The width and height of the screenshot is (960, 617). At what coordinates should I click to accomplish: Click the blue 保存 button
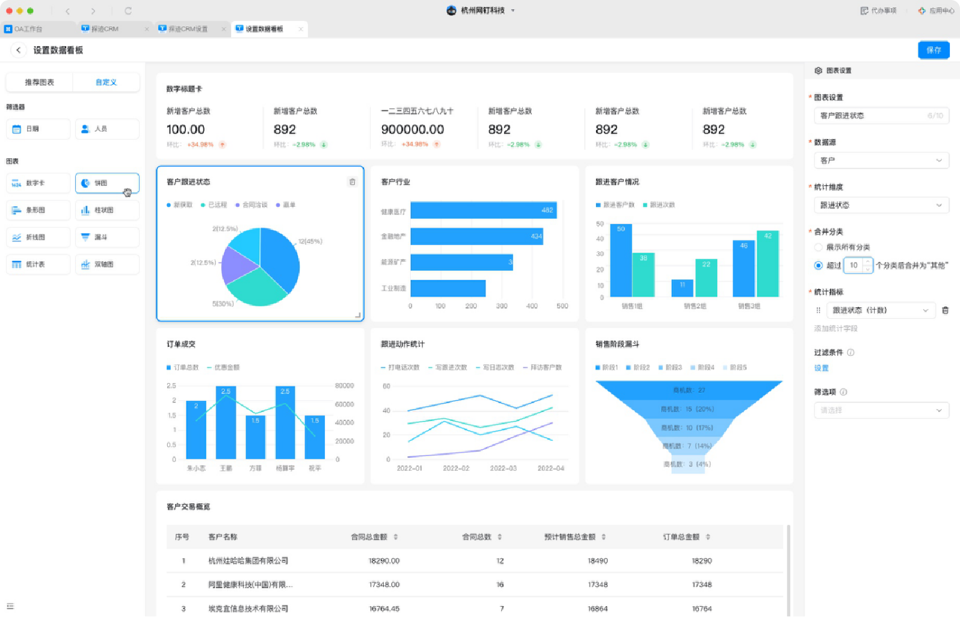point(934,50)
